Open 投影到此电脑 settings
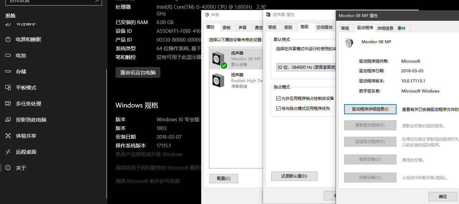Viewport: 459px width, 204px height. [x=30, y=120]
